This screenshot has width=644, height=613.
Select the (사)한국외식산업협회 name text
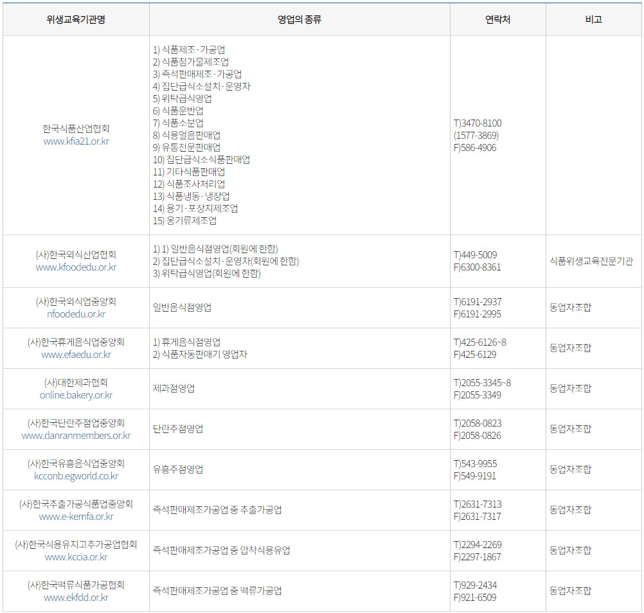click(x=76, y=255)
